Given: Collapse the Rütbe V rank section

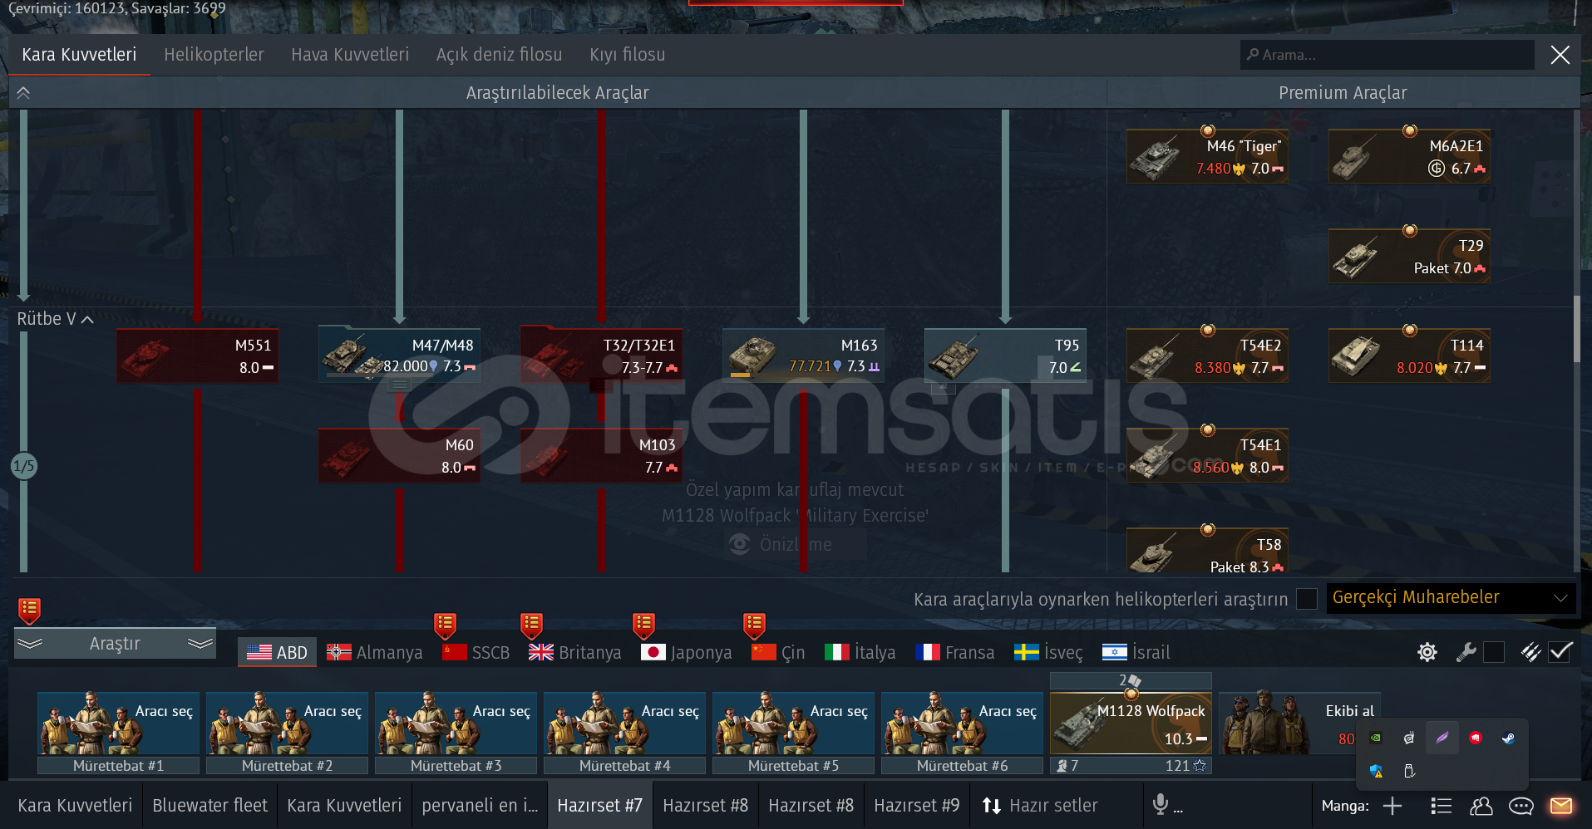Looking at the screenshot, I should pyautogui.click(x=55, y=319).
